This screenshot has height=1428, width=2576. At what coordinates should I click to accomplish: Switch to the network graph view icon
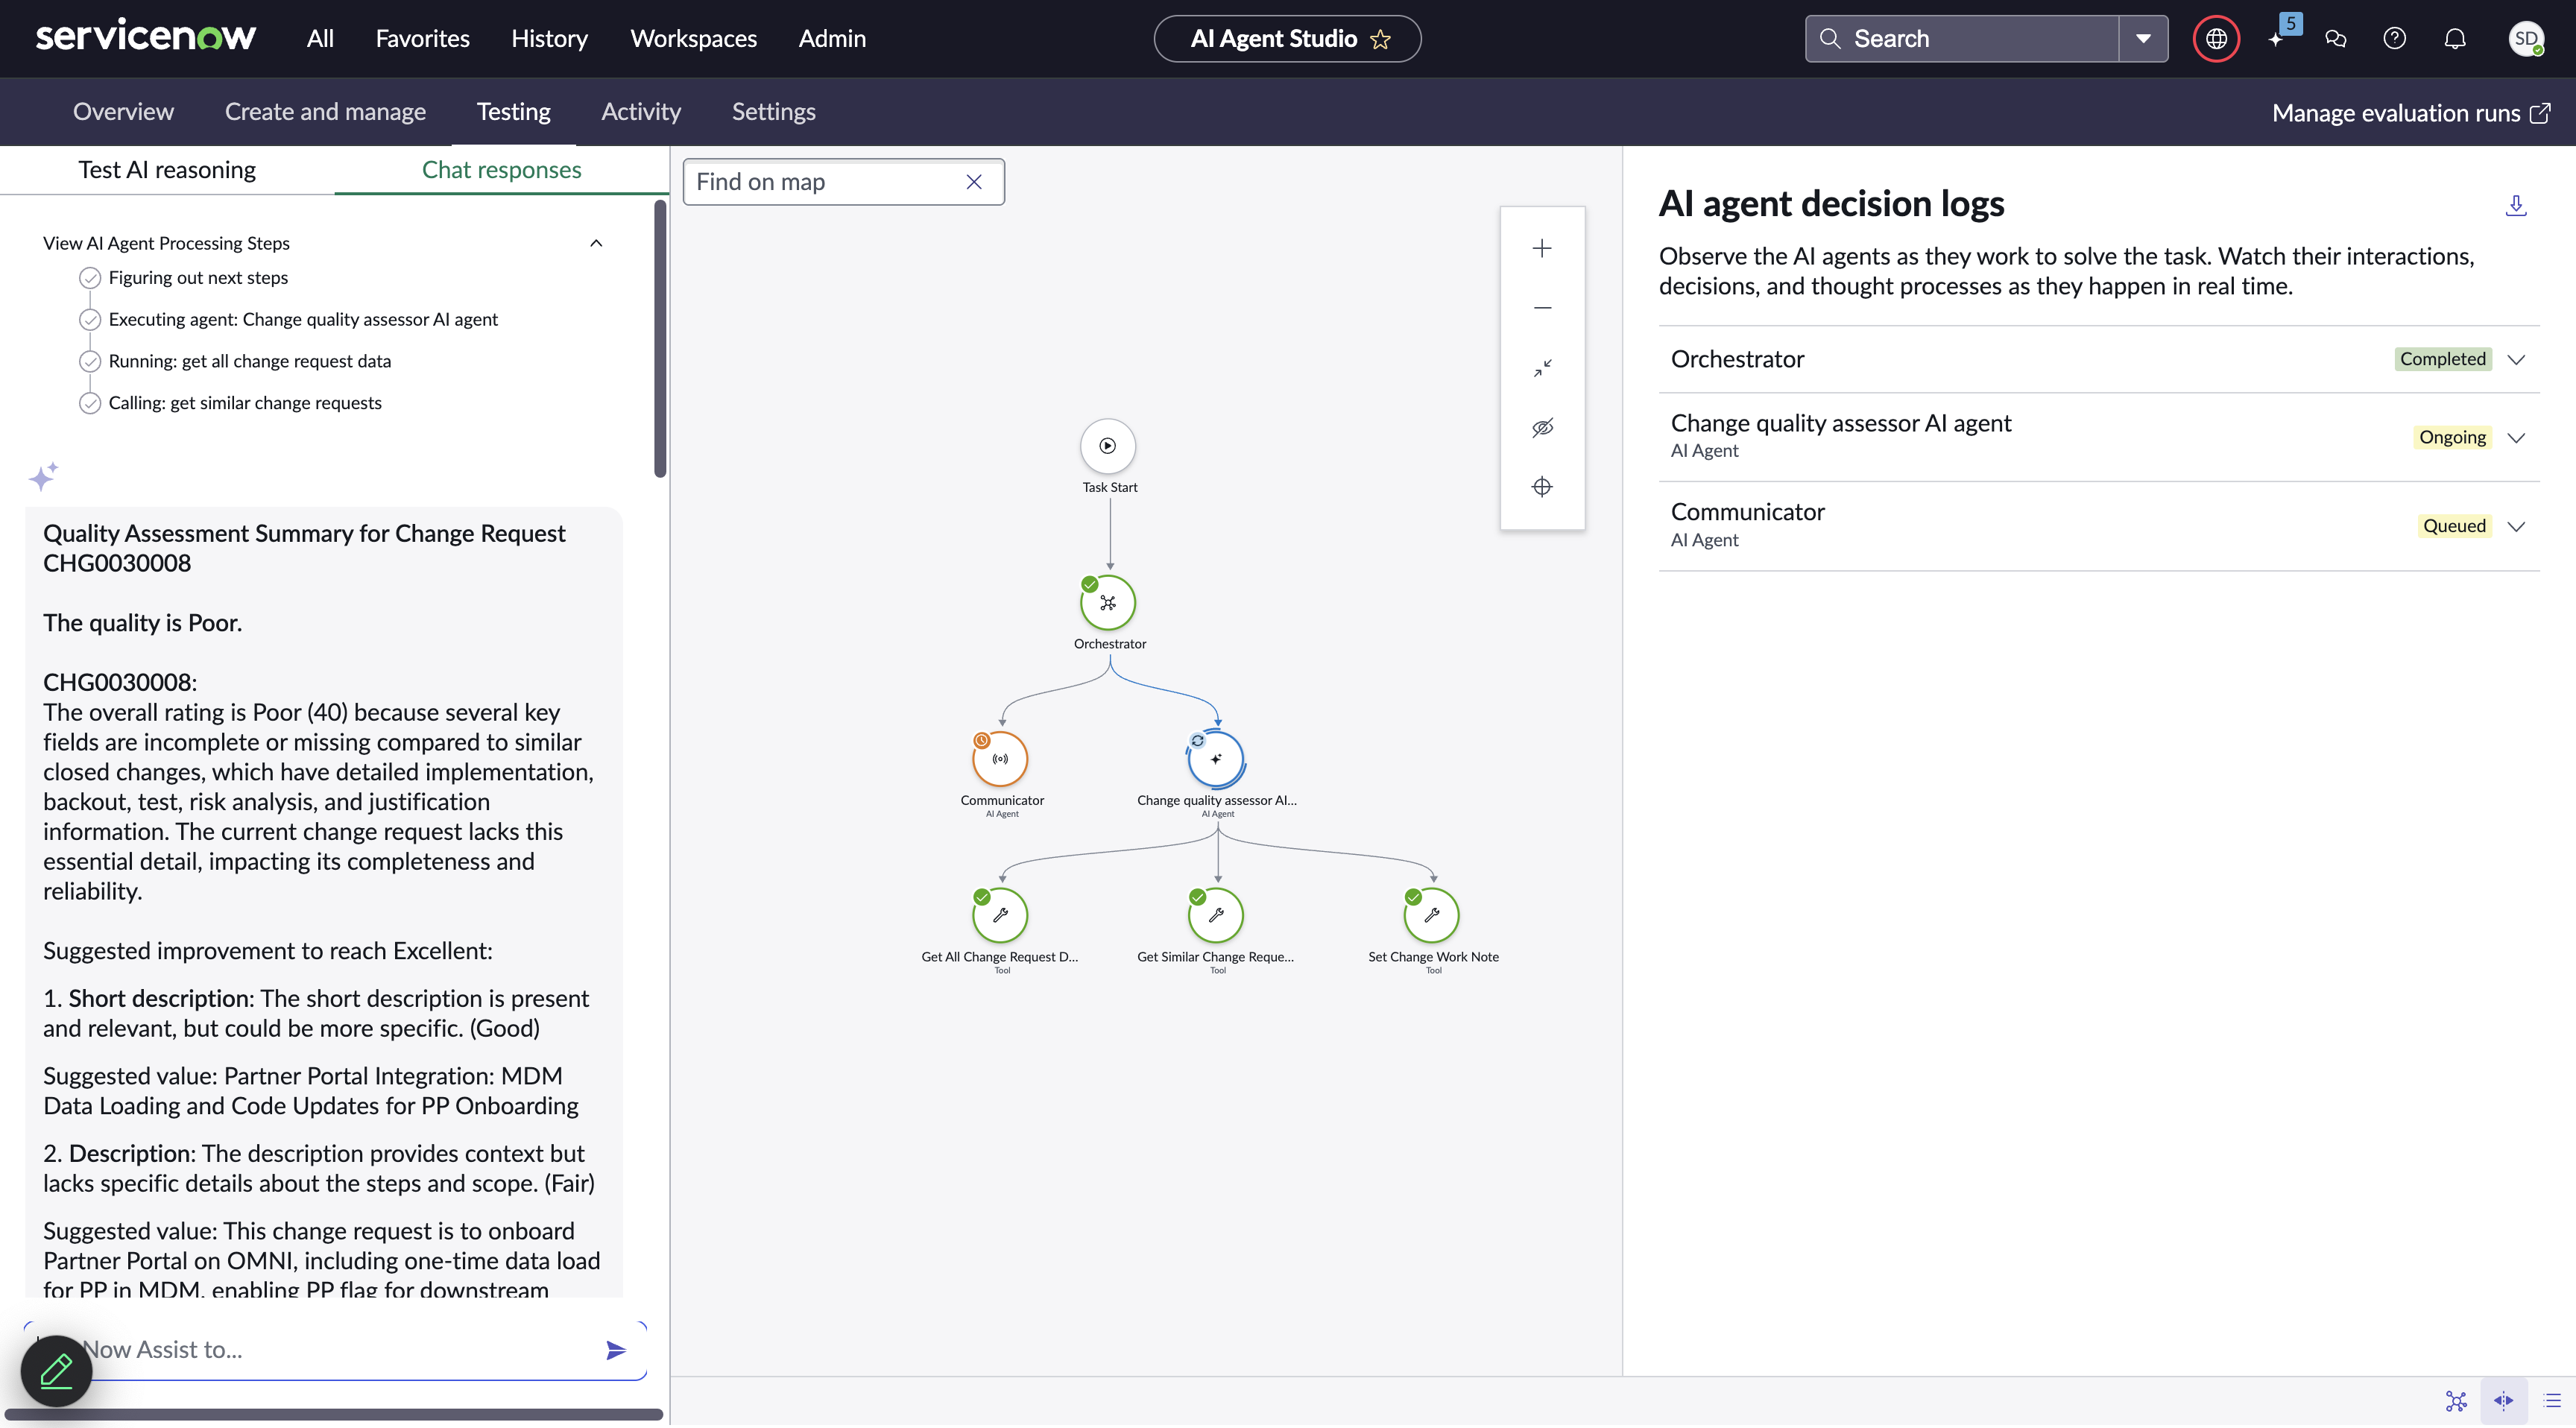[2456, 1401]
